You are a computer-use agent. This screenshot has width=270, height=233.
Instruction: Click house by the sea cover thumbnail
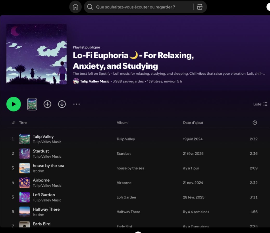[x=24, y=168]
